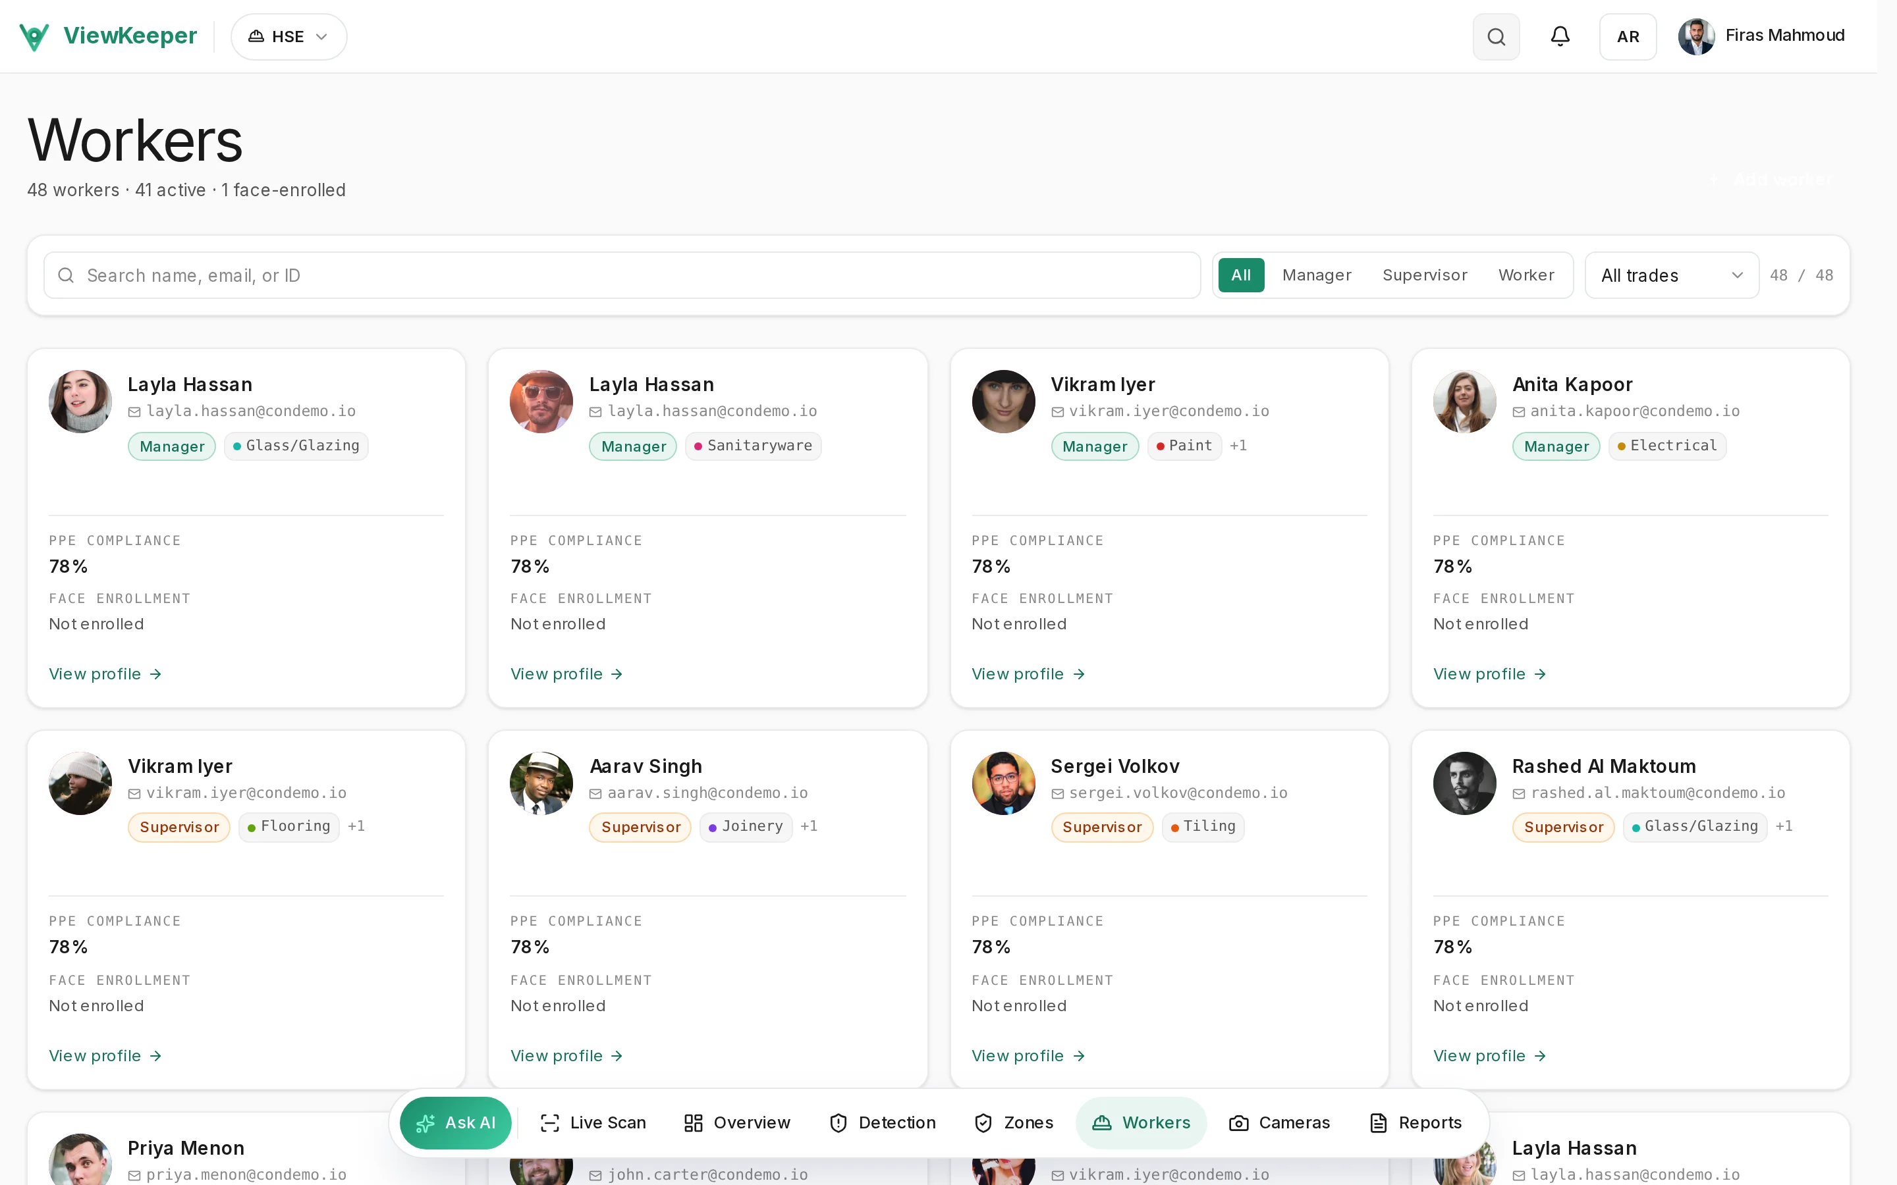Click the email aarav.singh@condemo.io
Image resolution: width=1897 pixels, height=1185 pixels.
click(707, 793)
